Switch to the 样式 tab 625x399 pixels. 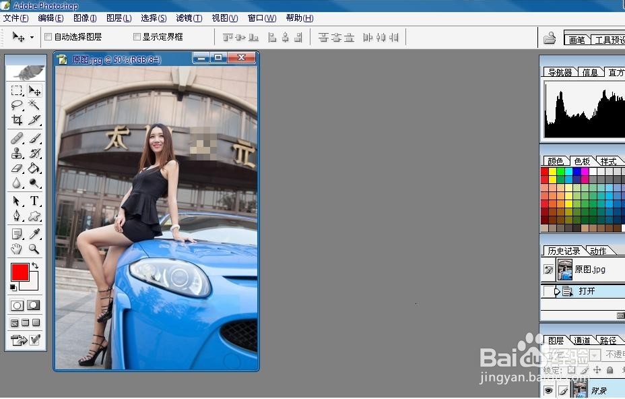[608, 161]
